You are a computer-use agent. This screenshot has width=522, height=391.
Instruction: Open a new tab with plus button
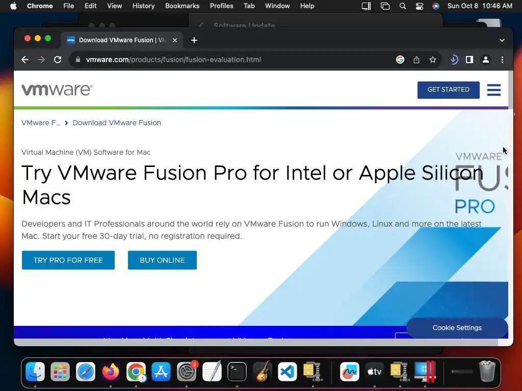(x=194, y=40)
